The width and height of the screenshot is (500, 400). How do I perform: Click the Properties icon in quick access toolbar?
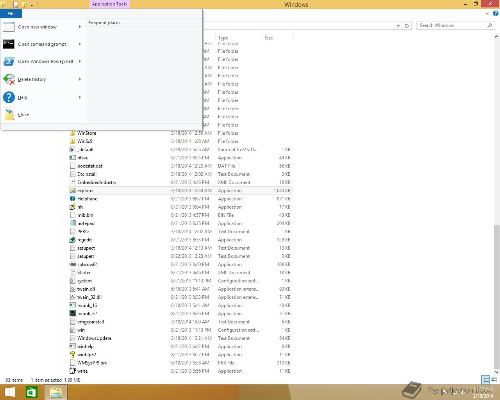pyautogui.click(x=16, y=5)
